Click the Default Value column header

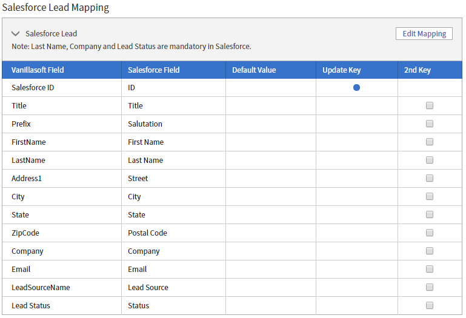[x=271, y=70]
